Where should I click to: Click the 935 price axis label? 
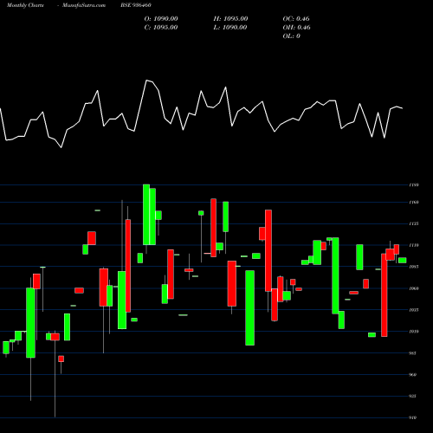[413, 396]
